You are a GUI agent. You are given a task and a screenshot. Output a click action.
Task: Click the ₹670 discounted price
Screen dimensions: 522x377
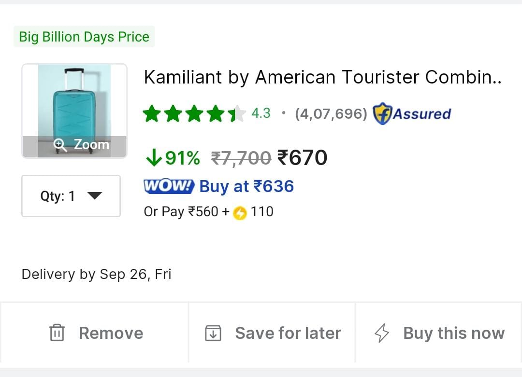click(302, 158)
